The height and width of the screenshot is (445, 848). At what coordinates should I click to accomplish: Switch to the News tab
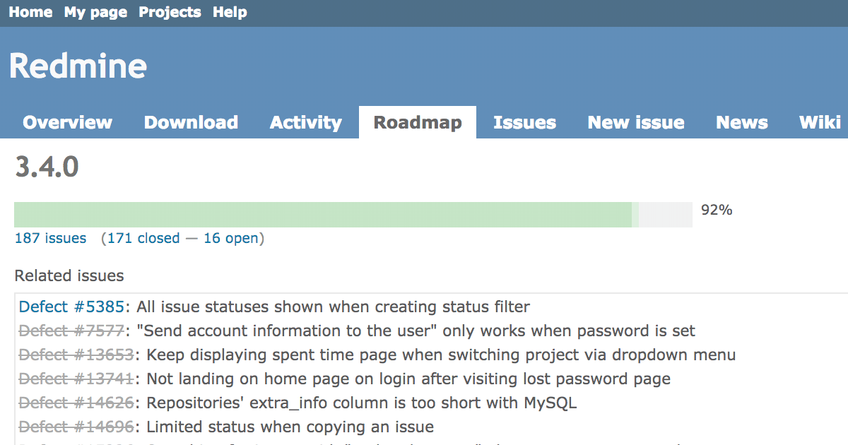pyautogui.click(x=741, y=123)
